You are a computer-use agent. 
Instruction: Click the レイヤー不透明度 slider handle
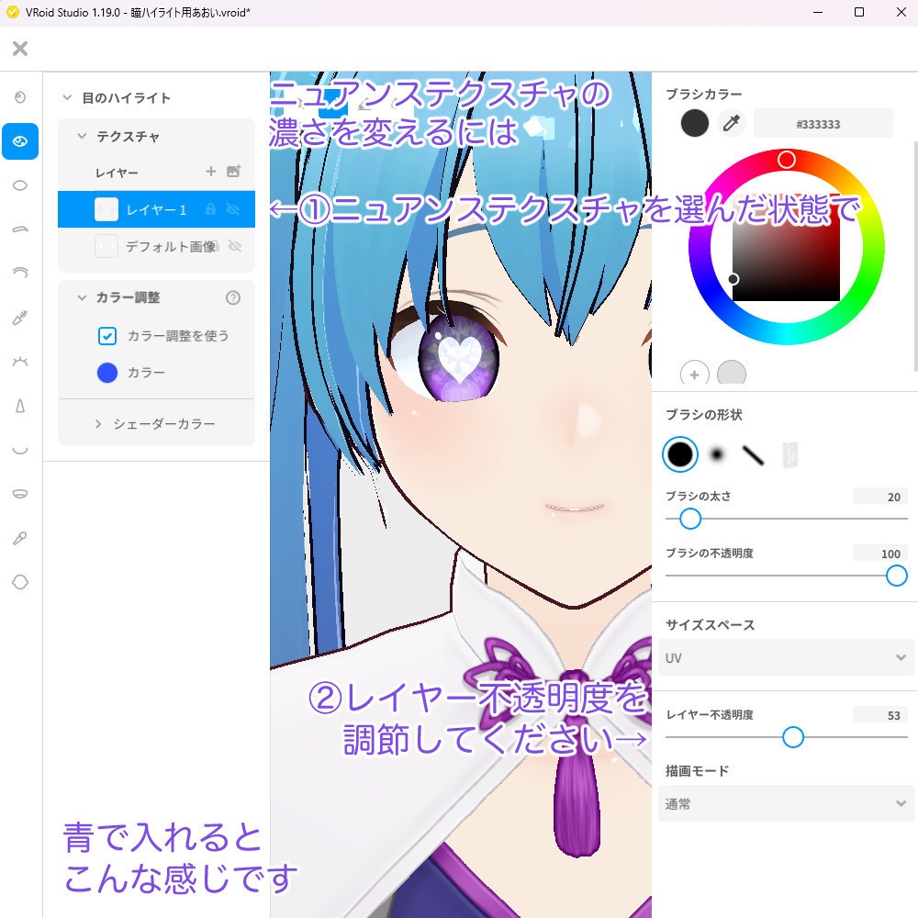[792, 736]
